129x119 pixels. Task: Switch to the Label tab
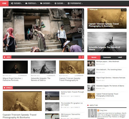[120, 57]
